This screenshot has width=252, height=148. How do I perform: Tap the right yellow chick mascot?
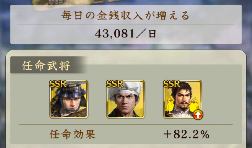(x=194, y=105)
